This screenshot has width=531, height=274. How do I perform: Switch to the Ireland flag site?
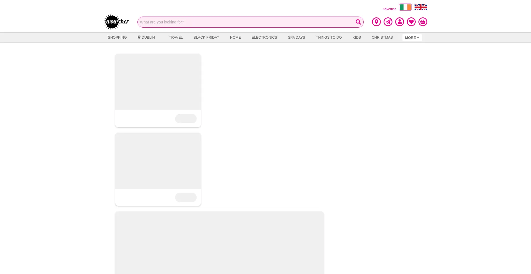coord(405,7)
